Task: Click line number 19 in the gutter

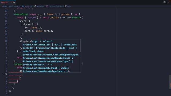Action: tap(6, 11)
